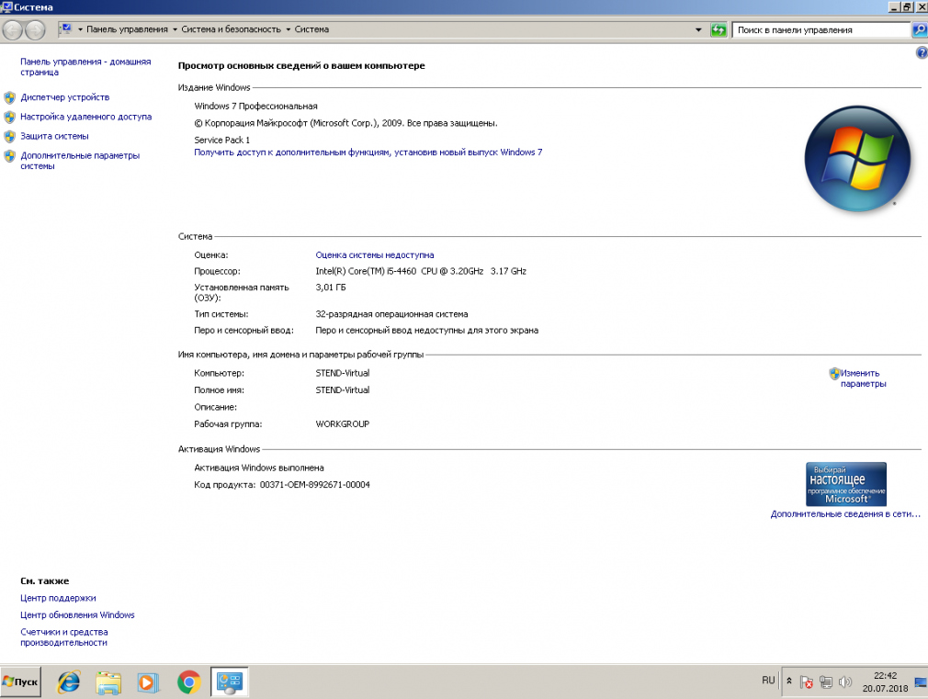Click Изменить параметры link
Screen dimensions: 928x699
click(863, 378)
